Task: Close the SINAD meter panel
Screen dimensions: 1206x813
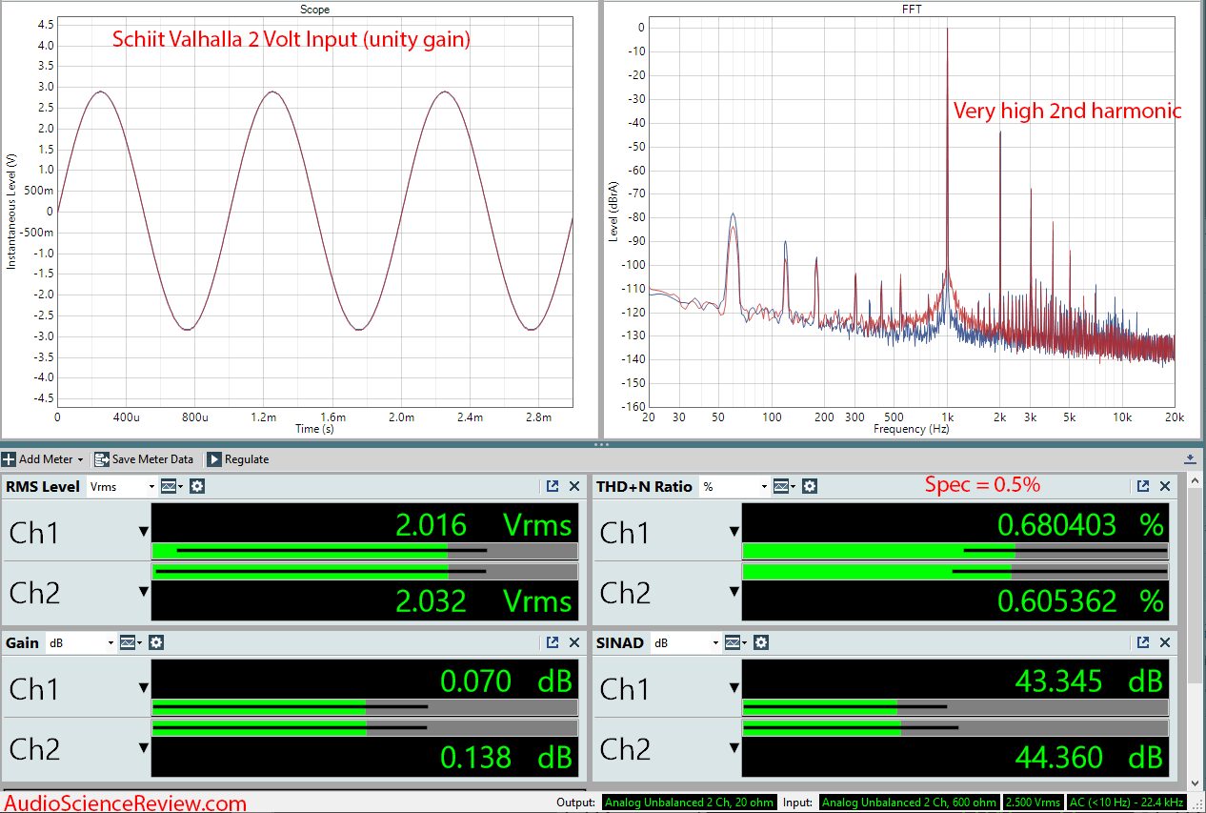Action: pos(1165,642)
